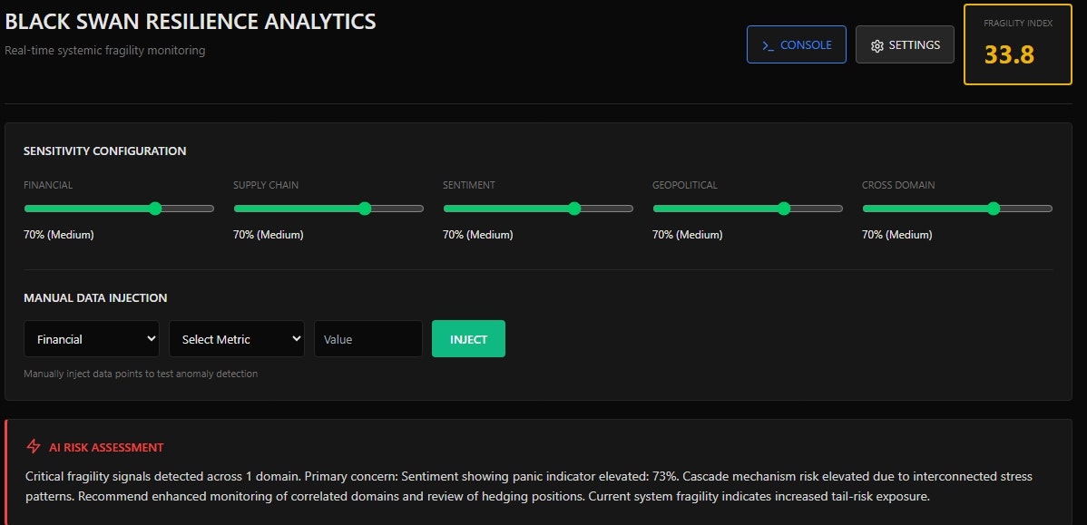Expand the Select Metric dropdown
Viewport: 1087px width, 525px height.
click(x=236, y=339)
